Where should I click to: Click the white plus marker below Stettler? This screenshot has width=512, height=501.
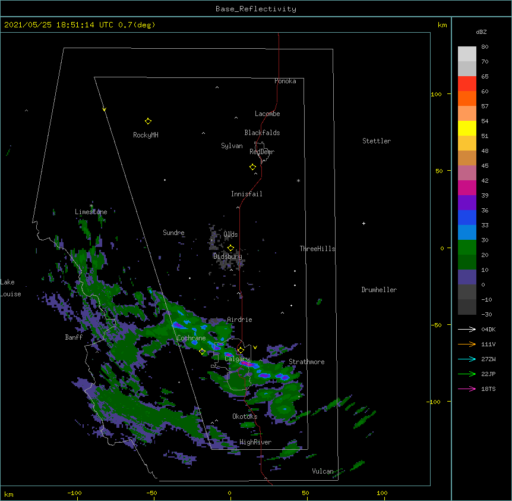coord(364,223)
